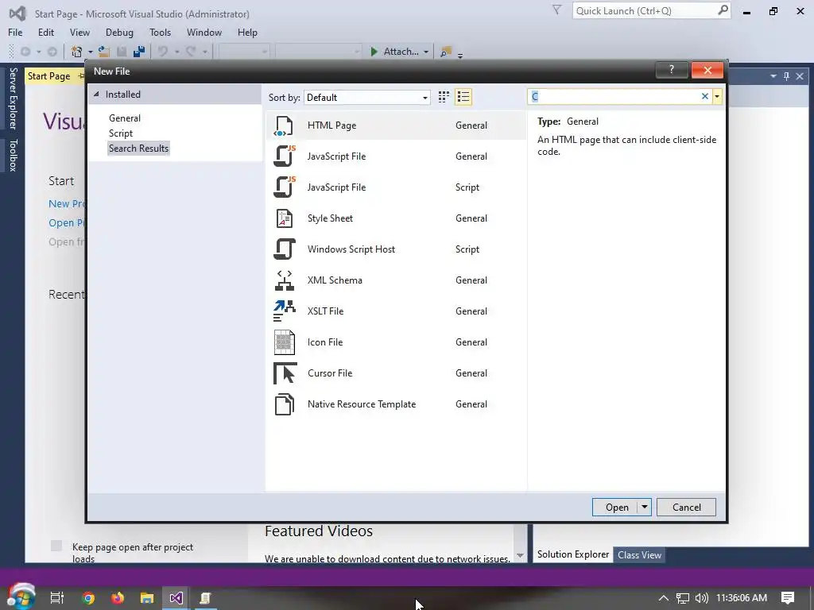Open Firefox from the taskbar
The image size is (814, 610).
[118, 598]
